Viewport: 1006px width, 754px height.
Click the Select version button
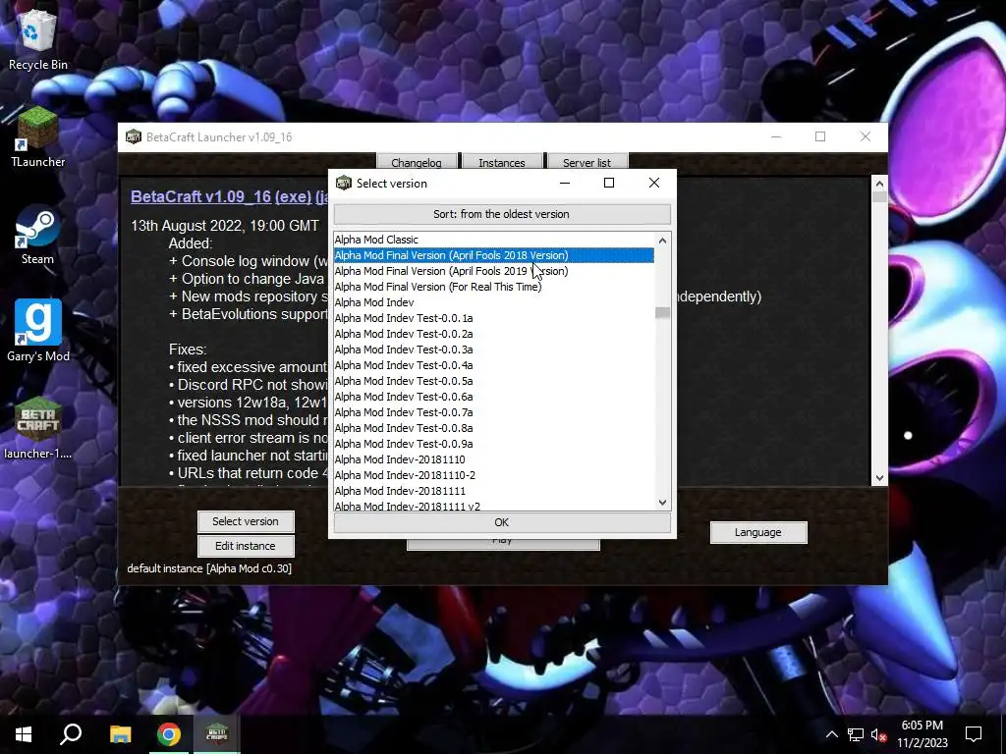click(246, 521)
